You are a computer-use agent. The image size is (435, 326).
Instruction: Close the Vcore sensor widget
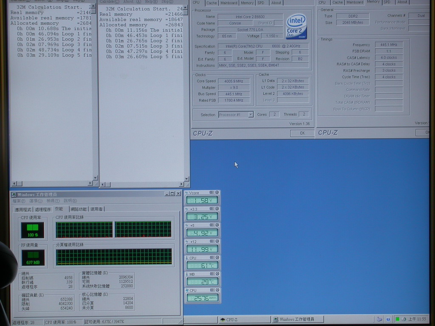(217, 192)
